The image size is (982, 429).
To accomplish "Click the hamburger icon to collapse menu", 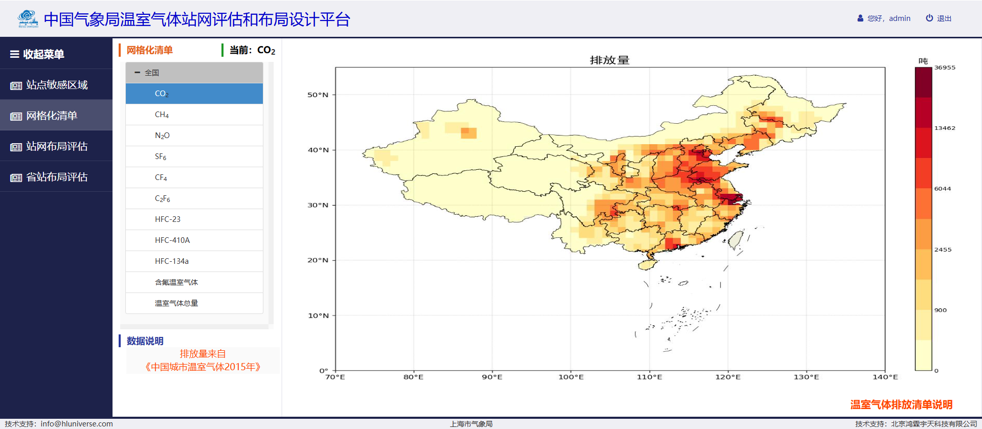I will tap(15, 54).
